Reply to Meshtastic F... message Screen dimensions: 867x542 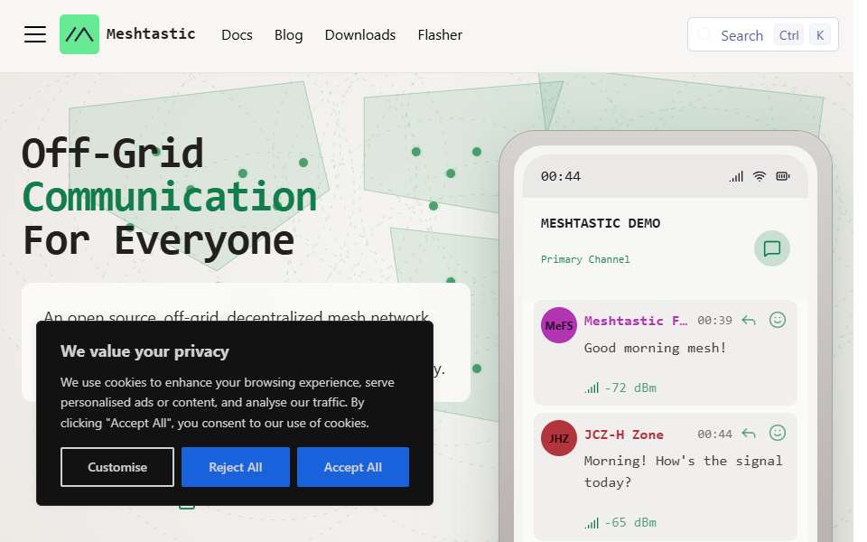point(748,320)
